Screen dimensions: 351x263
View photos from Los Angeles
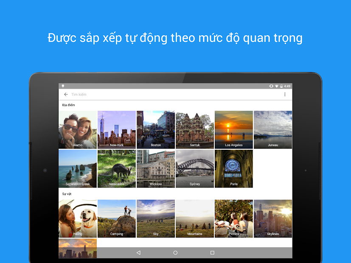pos(233,129)
